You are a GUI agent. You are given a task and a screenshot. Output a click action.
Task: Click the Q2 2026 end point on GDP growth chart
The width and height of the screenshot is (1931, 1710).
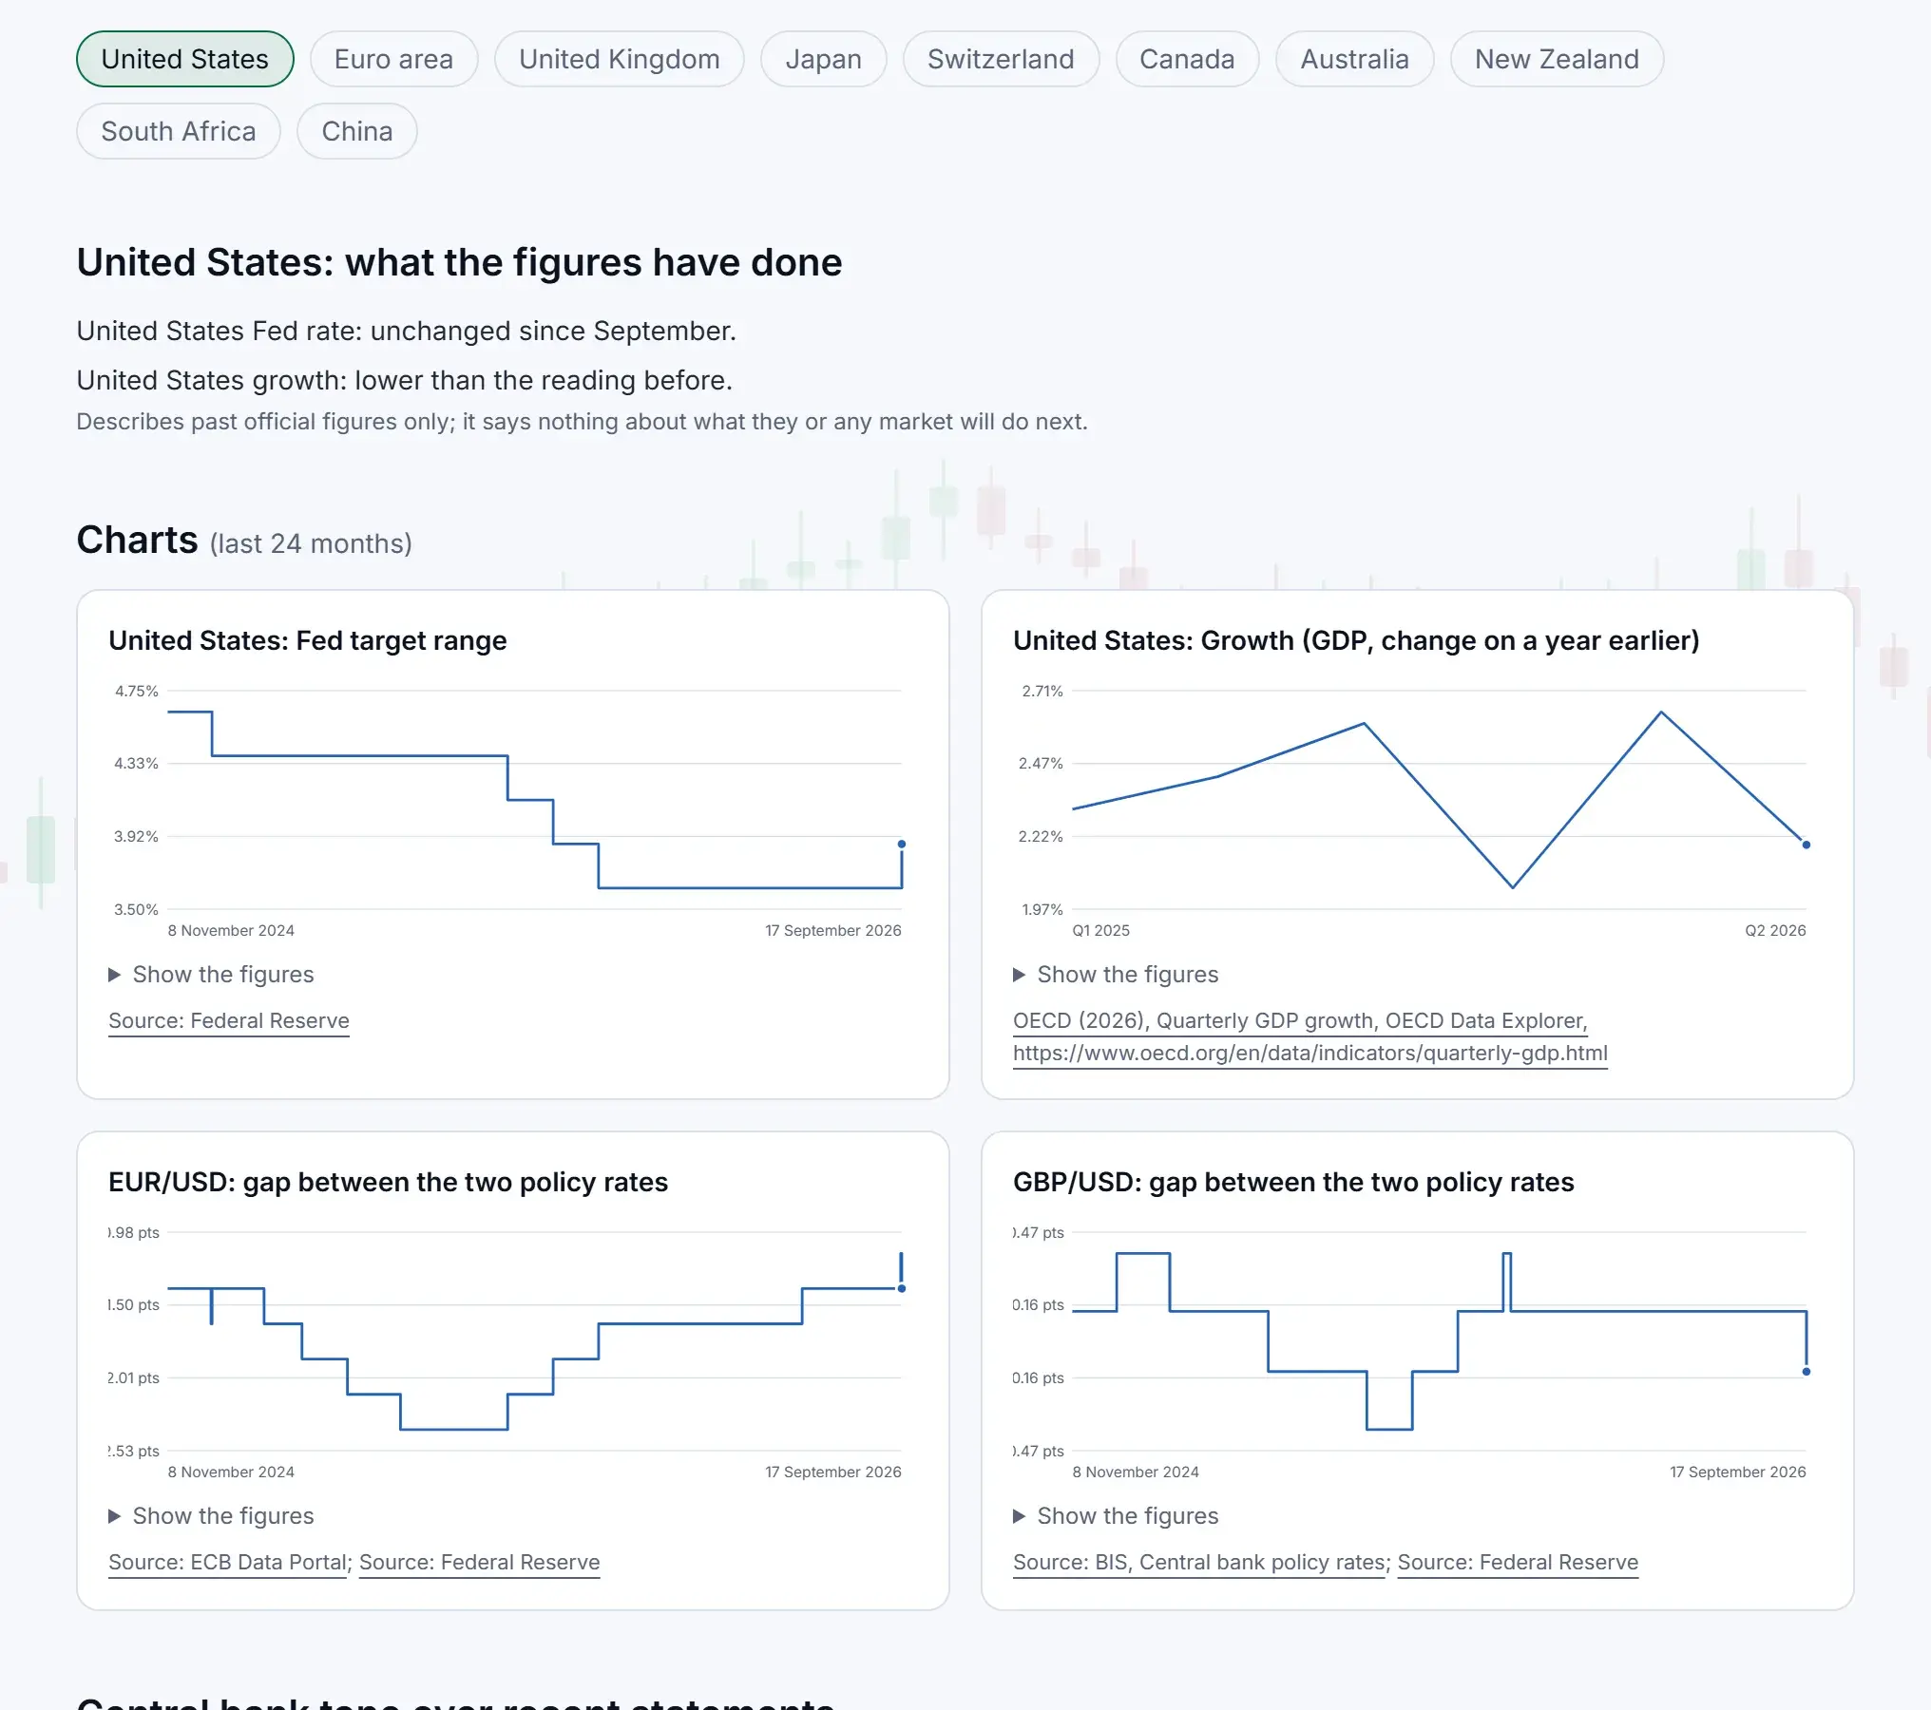point(1807,845)
